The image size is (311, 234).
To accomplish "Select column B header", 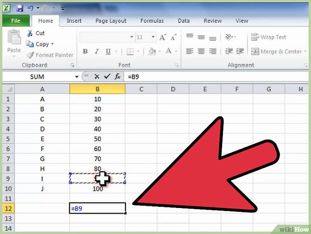I will (x=97, y=89).
